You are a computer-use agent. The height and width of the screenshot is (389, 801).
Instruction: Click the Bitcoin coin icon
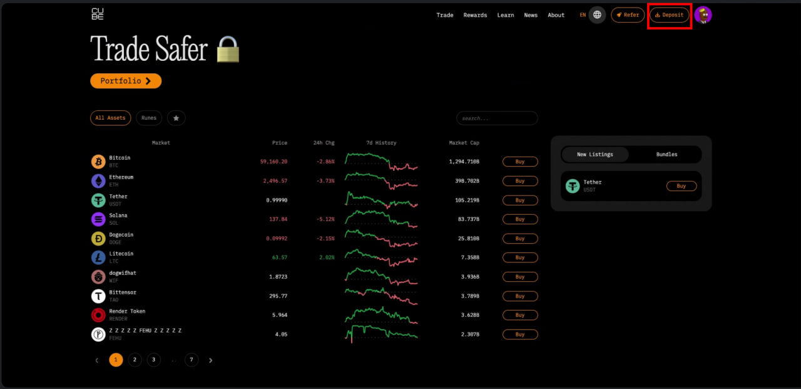(98, 162)
